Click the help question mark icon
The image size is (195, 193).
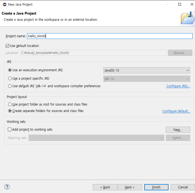7,187
